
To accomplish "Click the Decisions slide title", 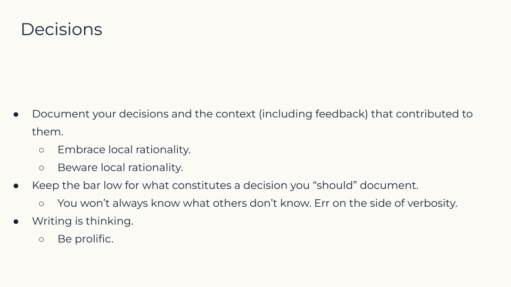I will (62, 29).
